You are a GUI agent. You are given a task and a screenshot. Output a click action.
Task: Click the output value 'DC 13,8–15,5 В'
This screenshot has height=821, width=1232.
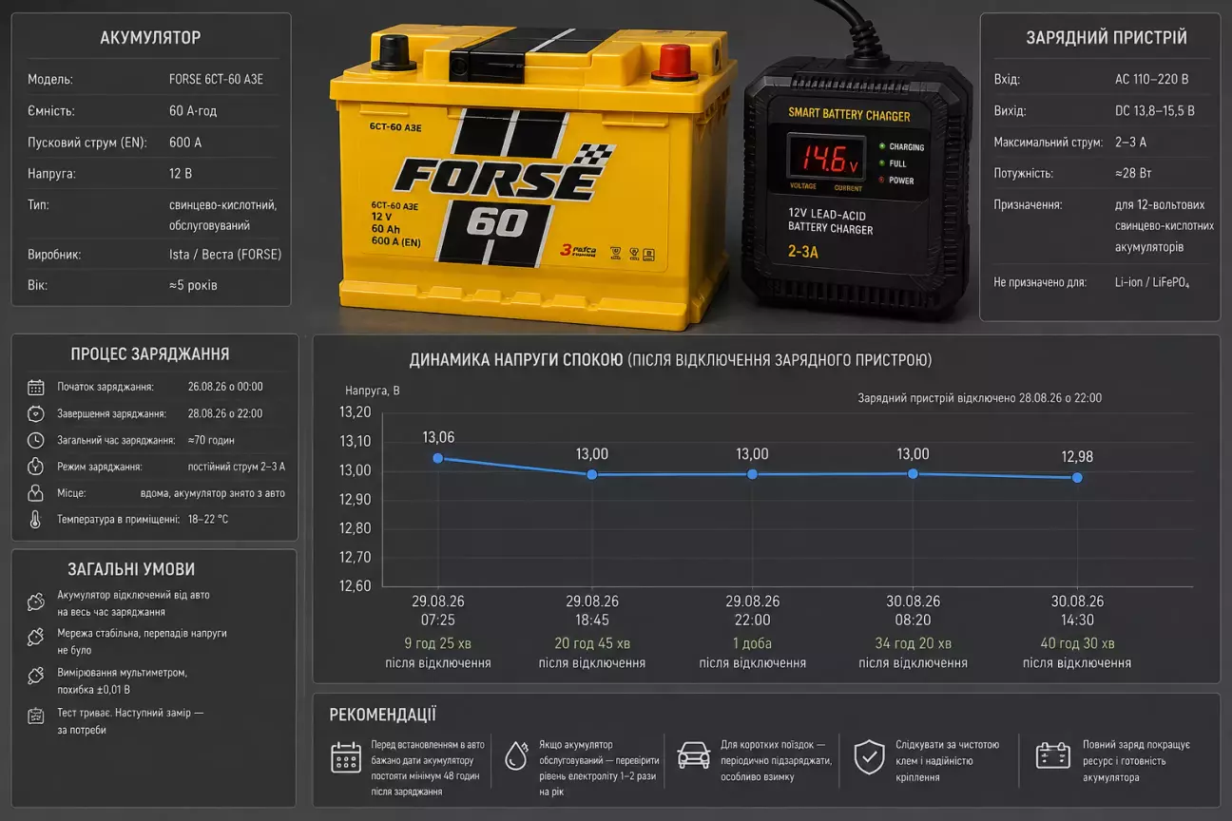[x=1155, y=111]
